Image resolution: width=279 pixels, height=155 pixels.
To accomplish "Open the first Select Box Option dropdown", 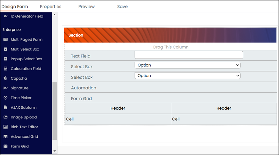I will (x=188, y=65).
